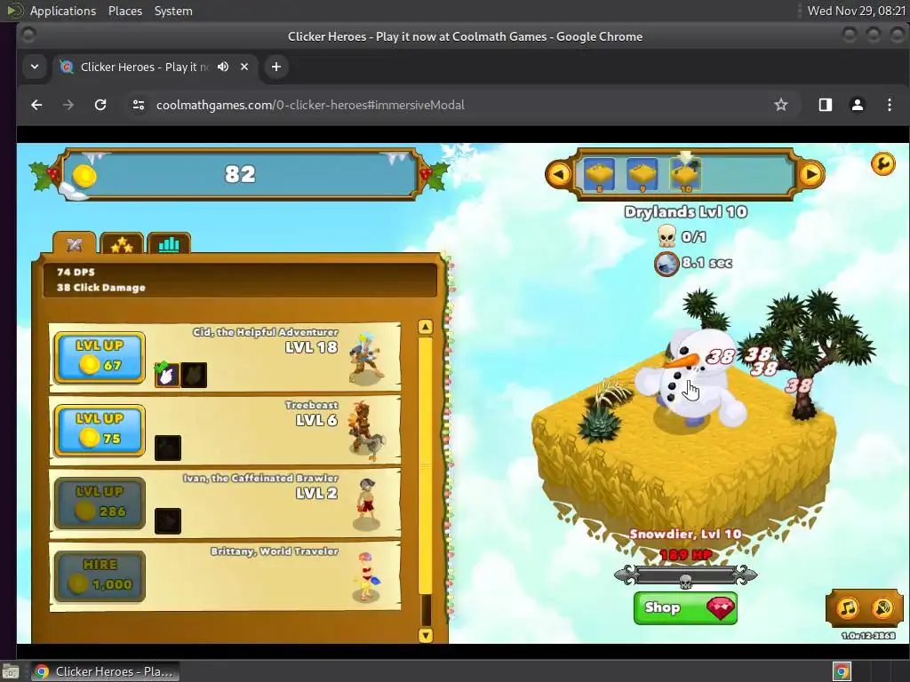The image size is (910, 682).
Task: Level up Cid for 67 gold
Action: click(100, 357)
